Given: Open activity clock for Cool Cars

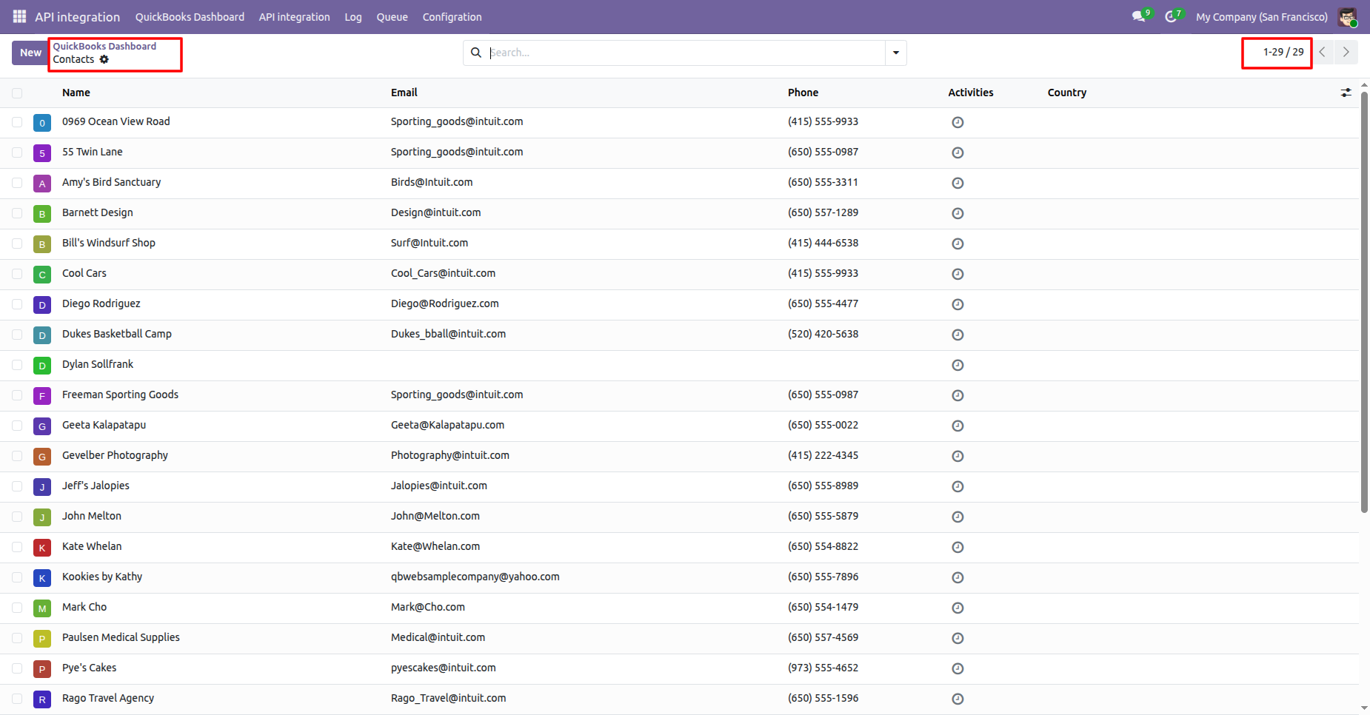Looking at the screenshot, I should (x=958, y=274).
